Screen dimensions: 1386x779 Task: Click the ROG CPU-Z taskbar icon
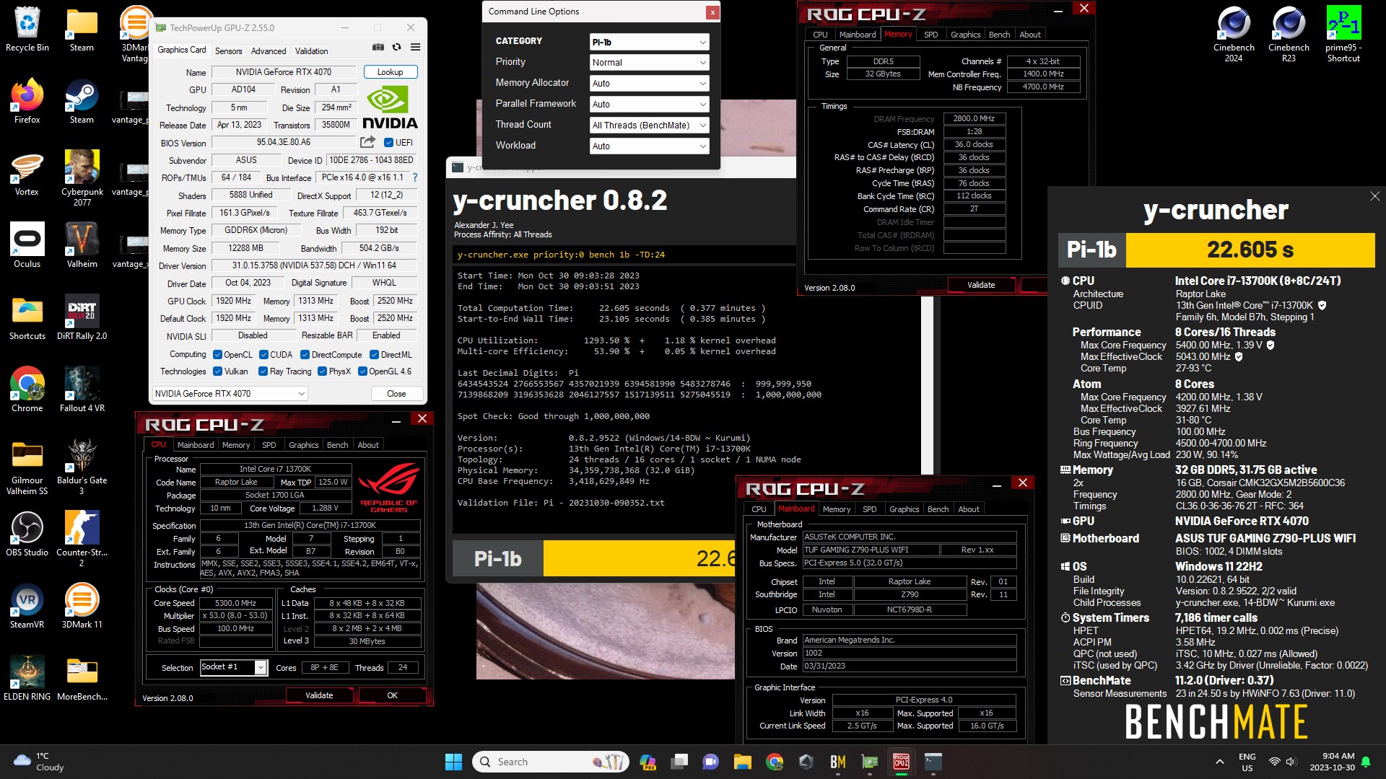click(902, 762)
